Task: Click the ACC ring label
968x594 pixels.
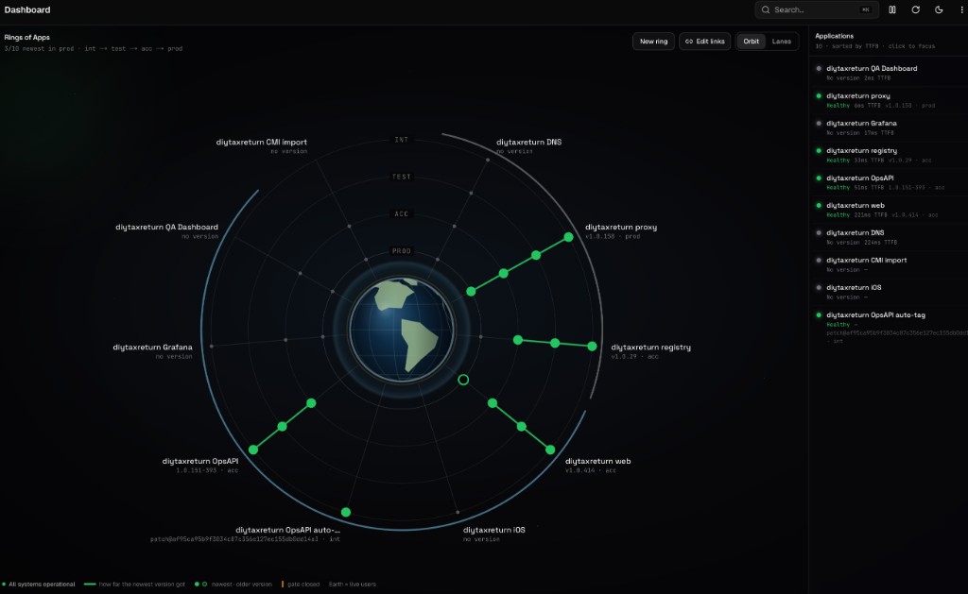Action: [x=401, y=214]
